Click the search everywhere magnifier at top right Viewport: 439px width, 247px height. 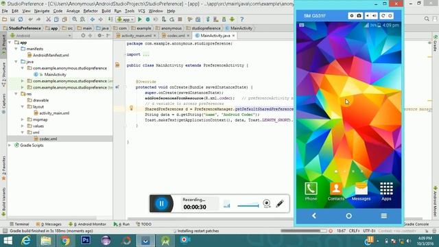coord(427,19)
